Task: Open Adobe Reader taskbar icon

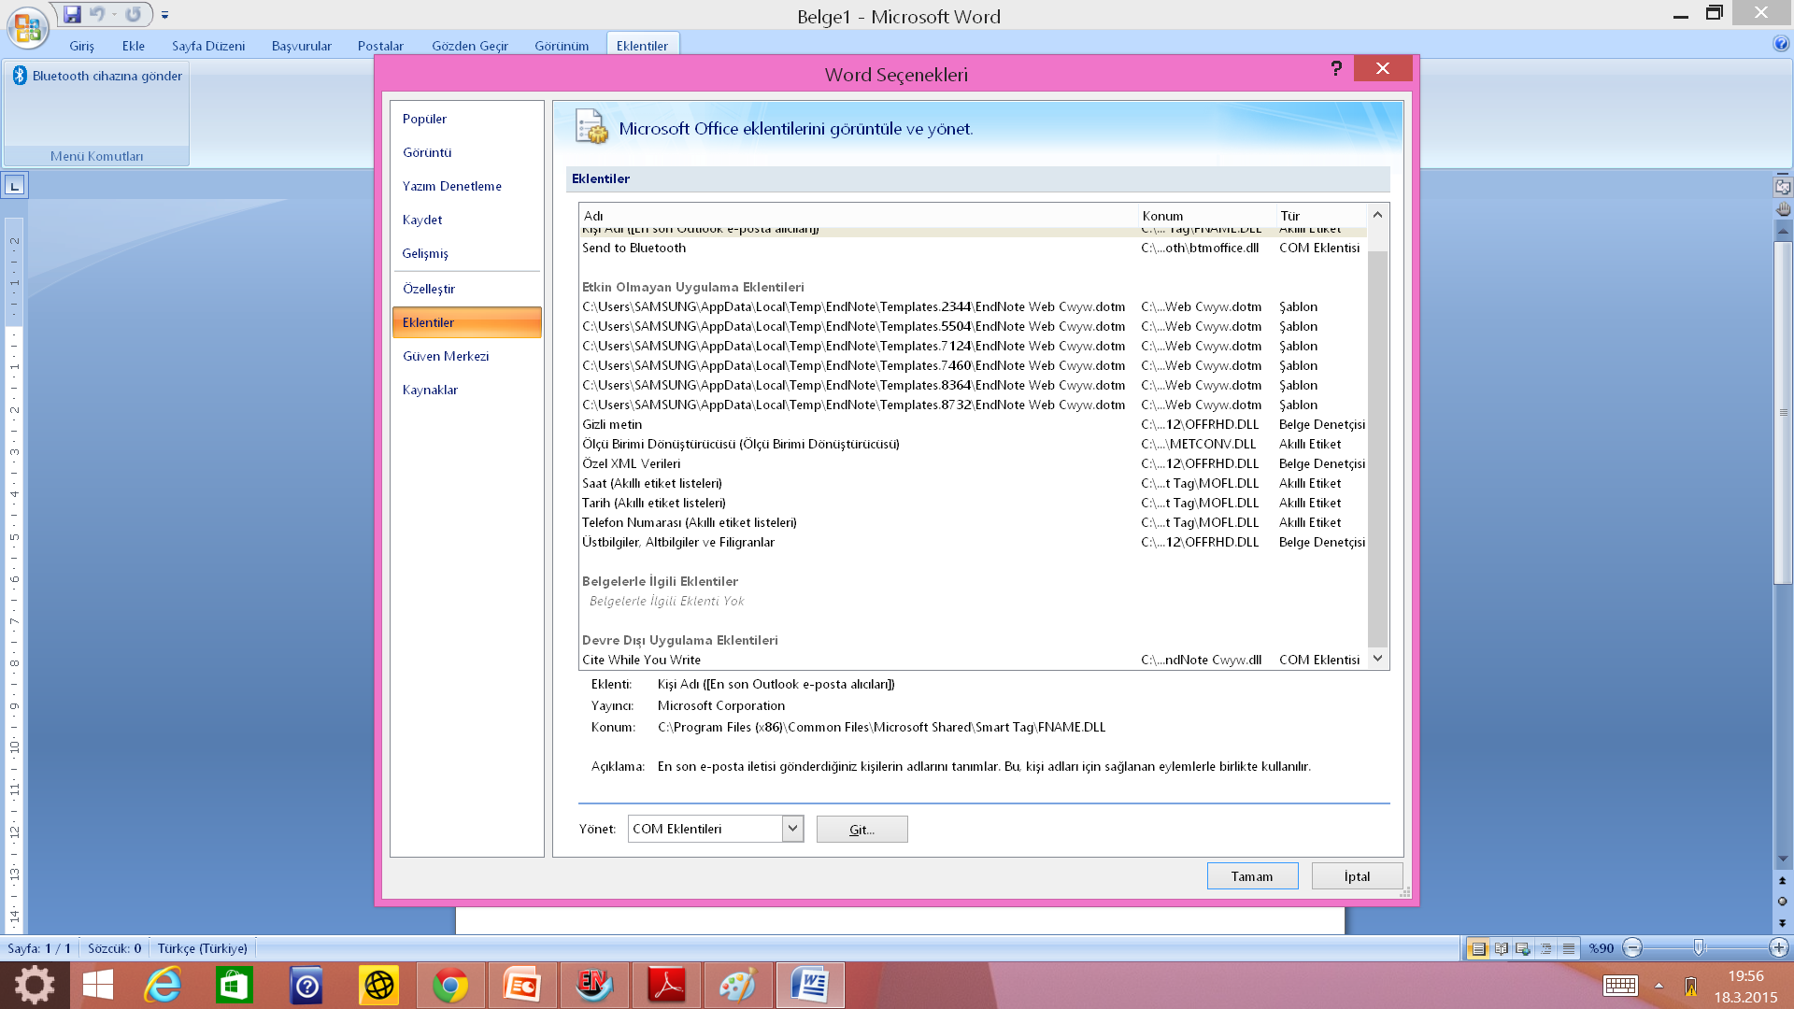Action: click(666, 986)
